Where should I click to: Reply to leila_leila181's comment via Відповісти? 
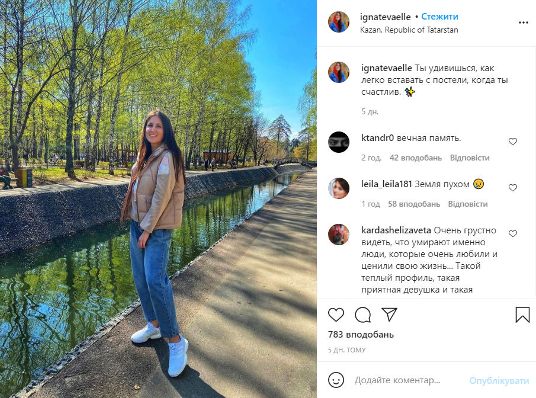coord(468,204)
